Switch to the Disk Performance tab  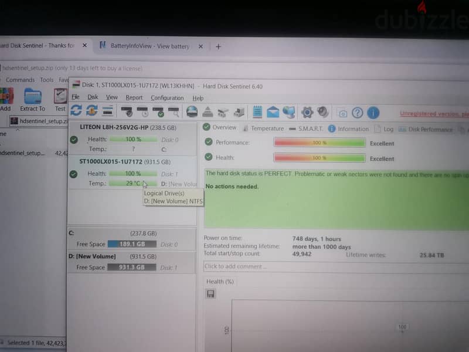coord(426,129)
